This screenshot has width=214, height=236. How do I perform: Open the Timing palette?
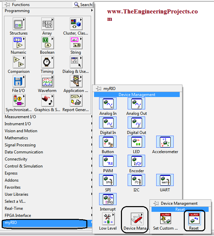(48, 62)
